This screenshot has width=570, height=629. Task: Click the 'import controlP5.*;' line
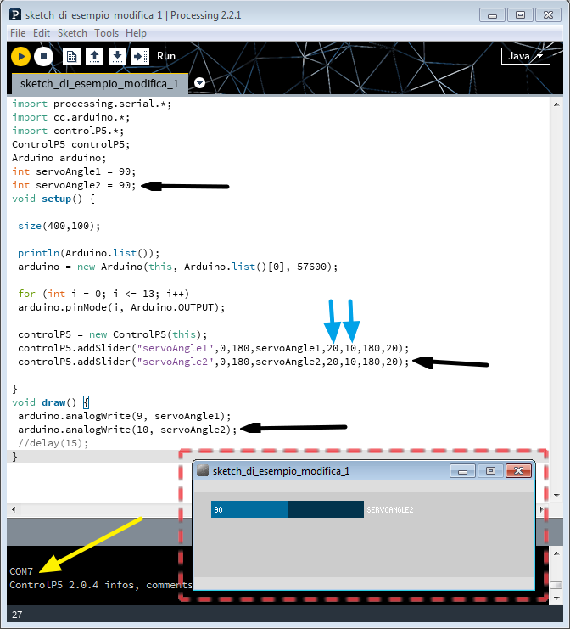pos(68,131)
